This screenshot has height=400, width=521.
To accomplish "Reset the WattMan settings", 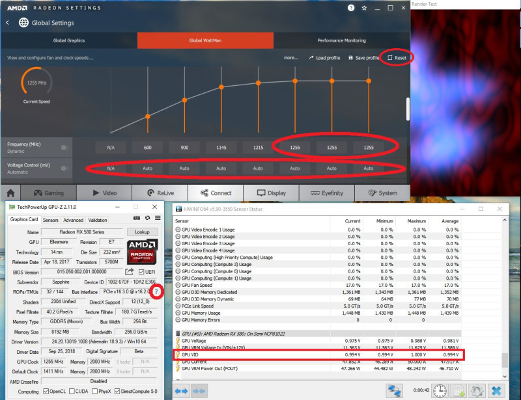I will 397,58.
